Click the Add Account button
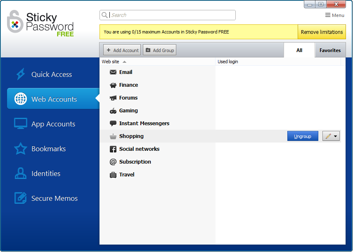The height and width of the screenshot is (252, 353). click(x=122, y=50)
